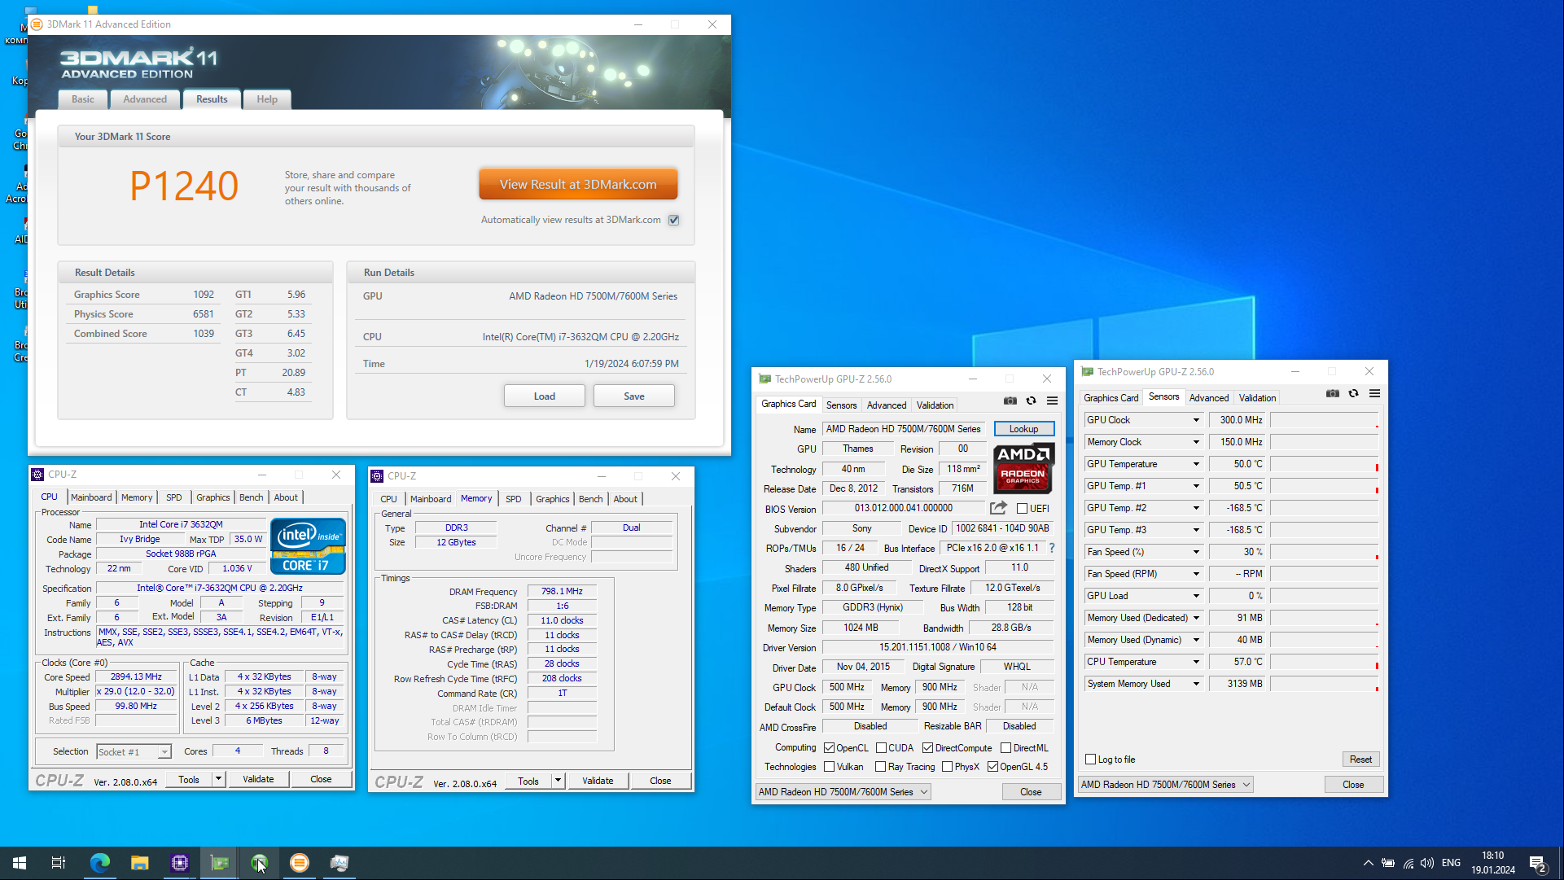Open Mainboard tab in left CPU-Z window

(91, 497)
